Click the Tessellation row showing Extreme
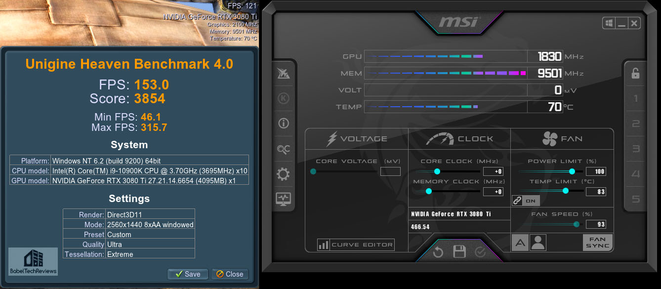Screen dimensions: 661x289 [129, 254]
